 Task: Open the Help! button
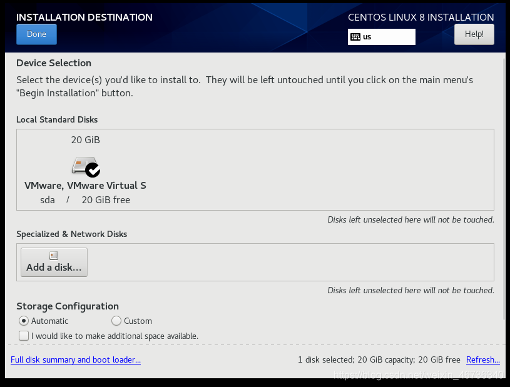[x=474, y=34]
